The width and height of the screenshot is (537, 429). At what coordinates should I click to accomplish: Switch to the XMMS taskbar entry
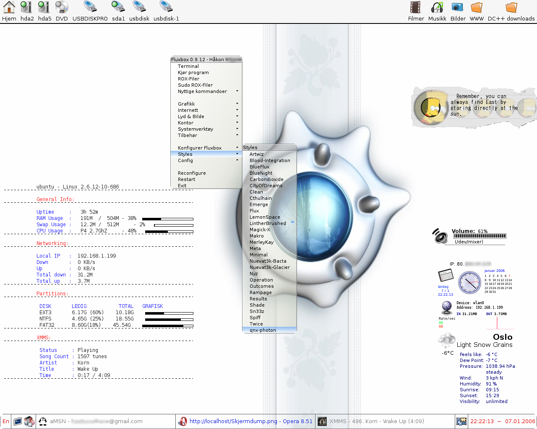(x=385, y=421)
